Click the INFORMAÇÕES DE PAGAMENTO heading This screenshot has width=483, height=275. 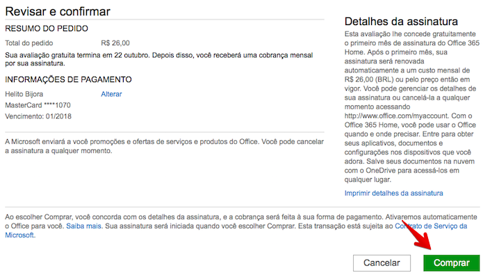pyautogui.click(x=68, y=79)
